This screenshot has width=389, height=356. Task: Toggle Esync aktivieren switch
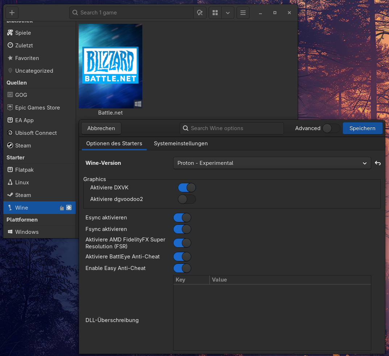[182, 217]
